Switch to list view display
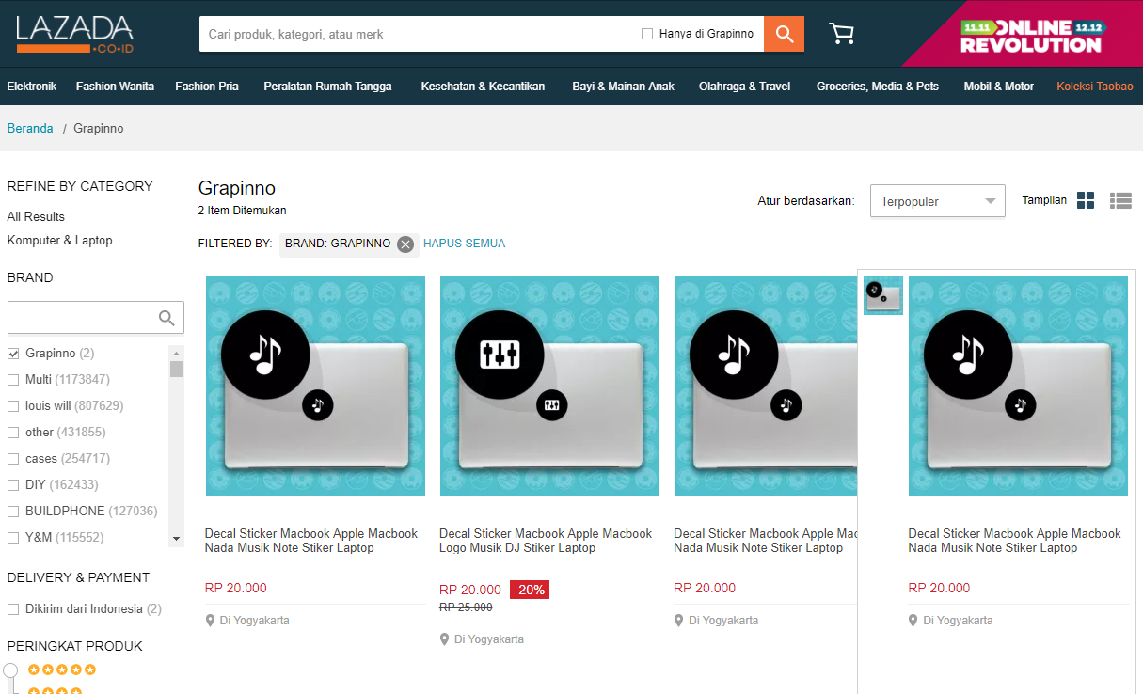The width and height of the screenshot is (1143, 694). click(1120, 200)
